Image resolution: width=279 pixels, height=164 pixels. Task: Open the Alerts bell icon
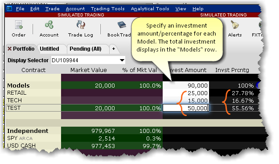235,25
